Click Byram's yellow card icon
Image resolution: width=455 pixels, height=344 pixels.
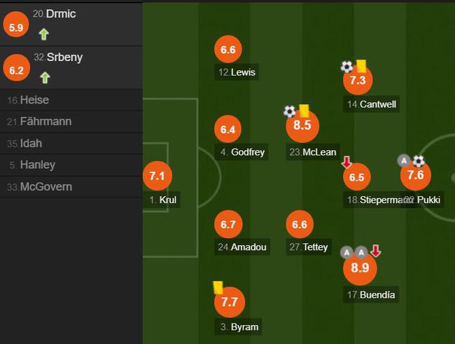218,288
